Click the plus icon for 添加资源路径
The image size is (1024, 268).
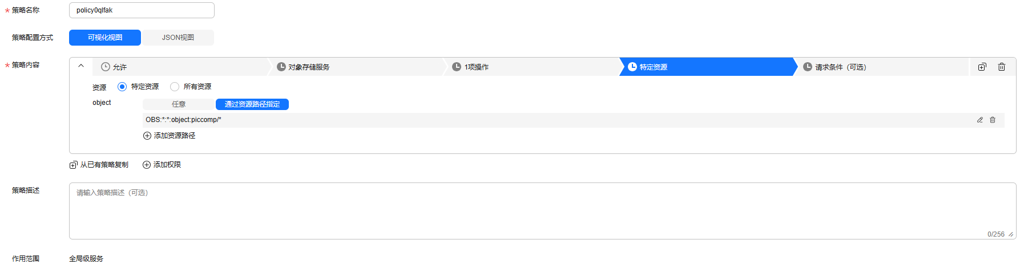pos(147,136)
